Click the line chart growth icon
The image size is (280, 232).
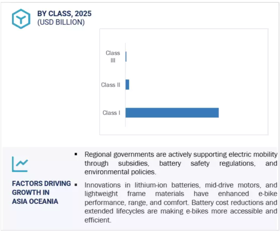20,164
